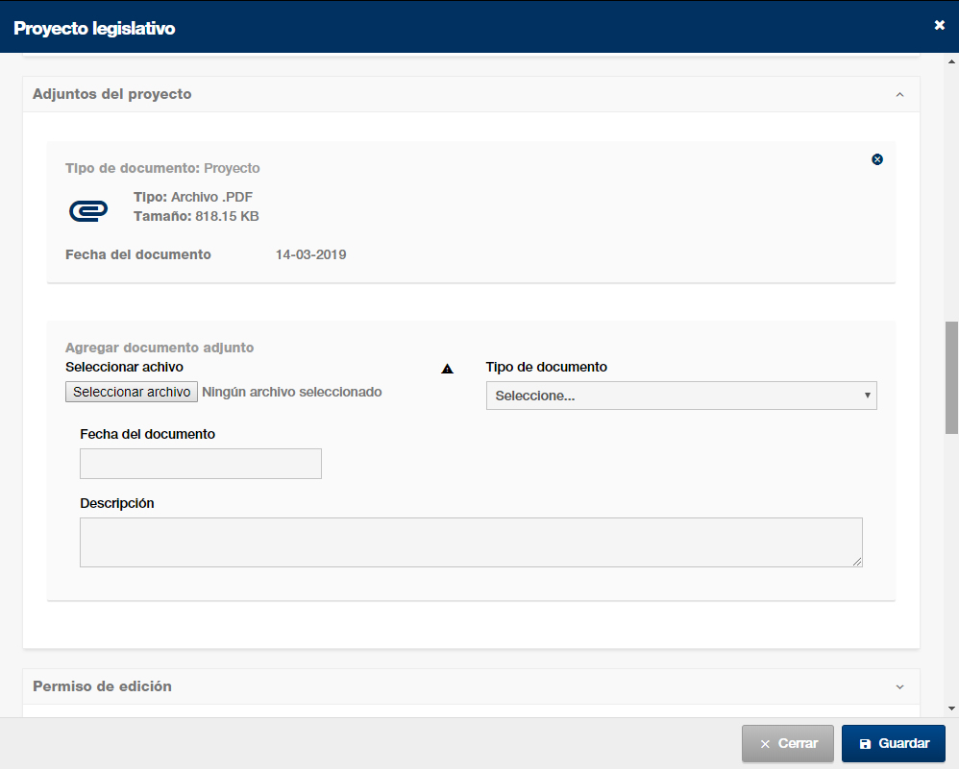Click the Cerrar button
The image size is (959, 769).
[x=788, y=743]
